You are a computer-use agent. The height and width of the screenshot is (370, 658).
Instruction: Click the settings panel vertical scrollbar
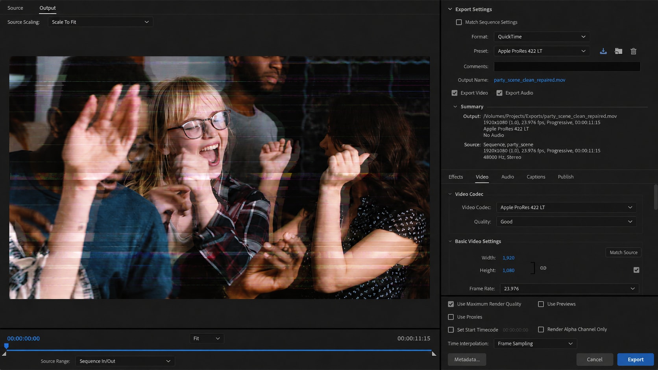655,197
